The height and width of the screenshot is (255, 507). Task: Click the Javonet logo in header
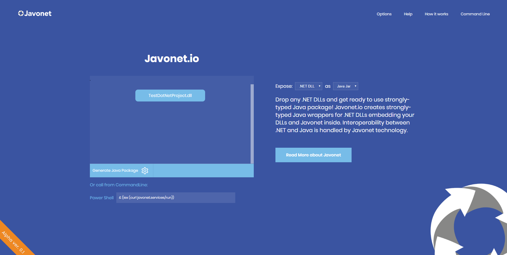pyautogui.click(x=35, y=13)
